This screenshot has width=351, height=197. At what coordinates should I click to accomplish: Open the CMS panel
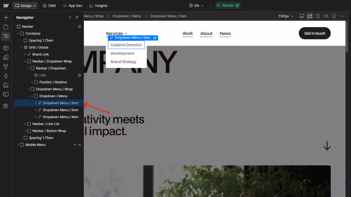point(49,5)
